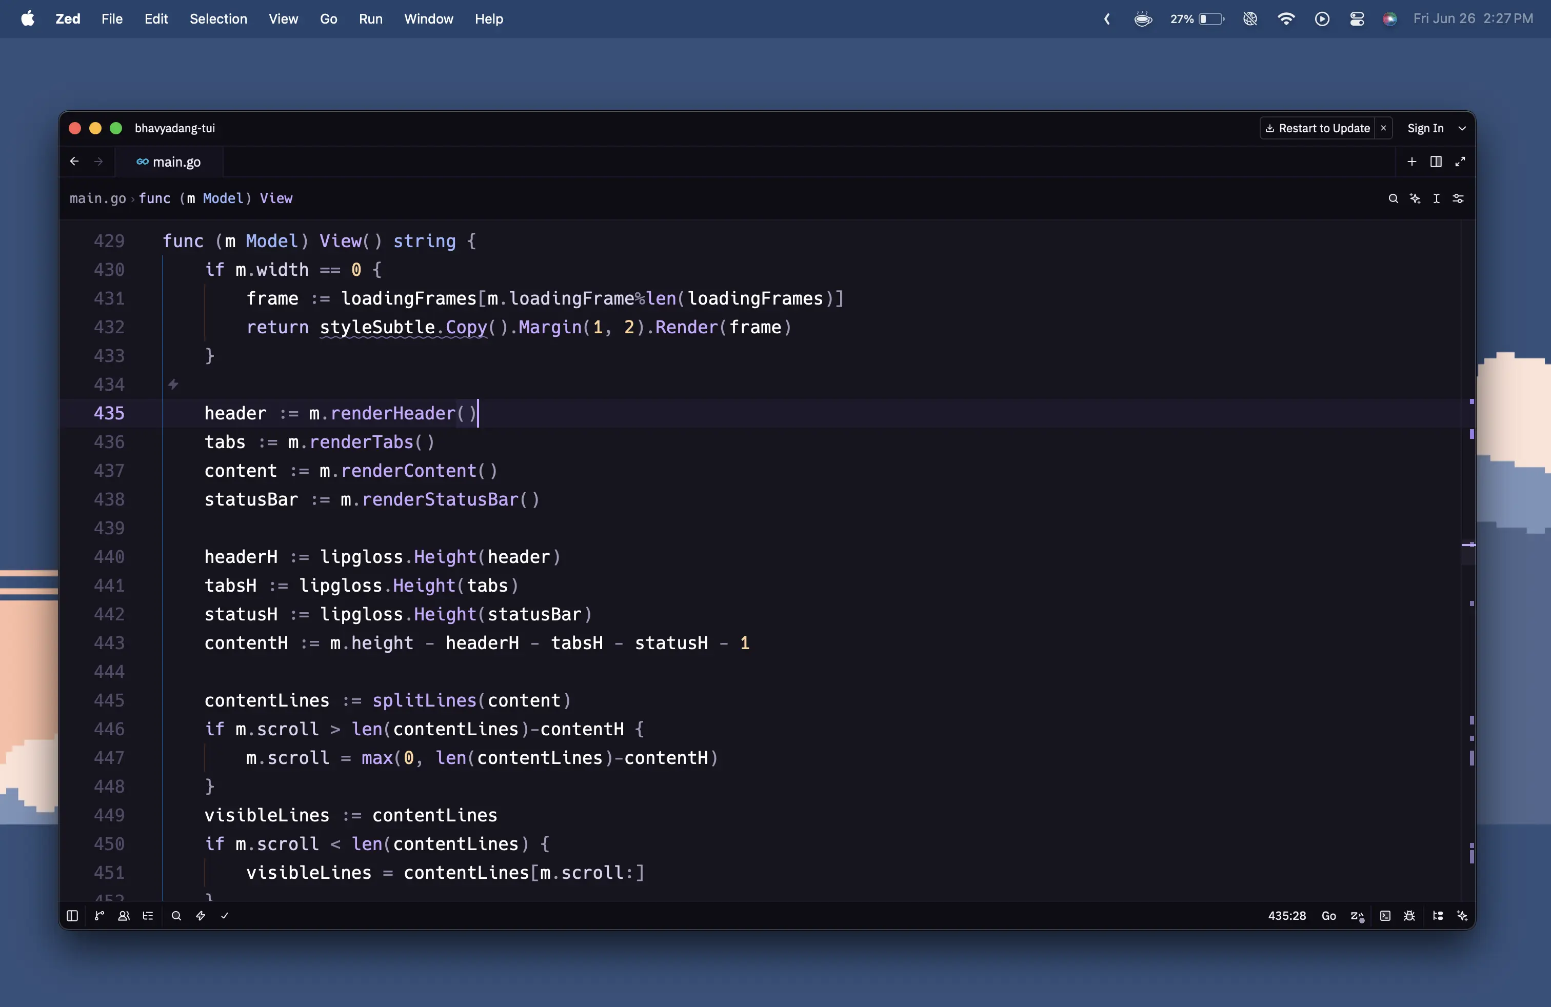Open the Git panel branch icon
The image size is (1551, 1007).
[99, 916]
